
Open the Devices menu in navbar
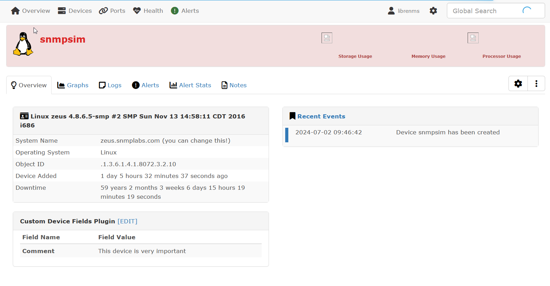(x=75, y=11)
